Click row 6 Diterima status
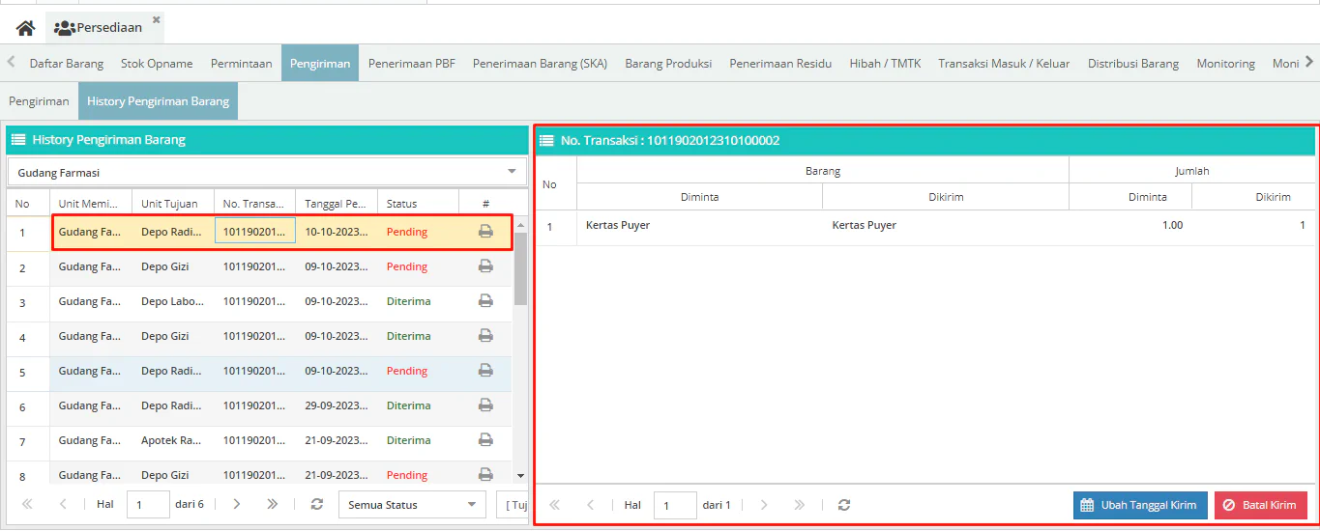The width and height of the screenshot is (1320, 531). click(x=409, y=405)
